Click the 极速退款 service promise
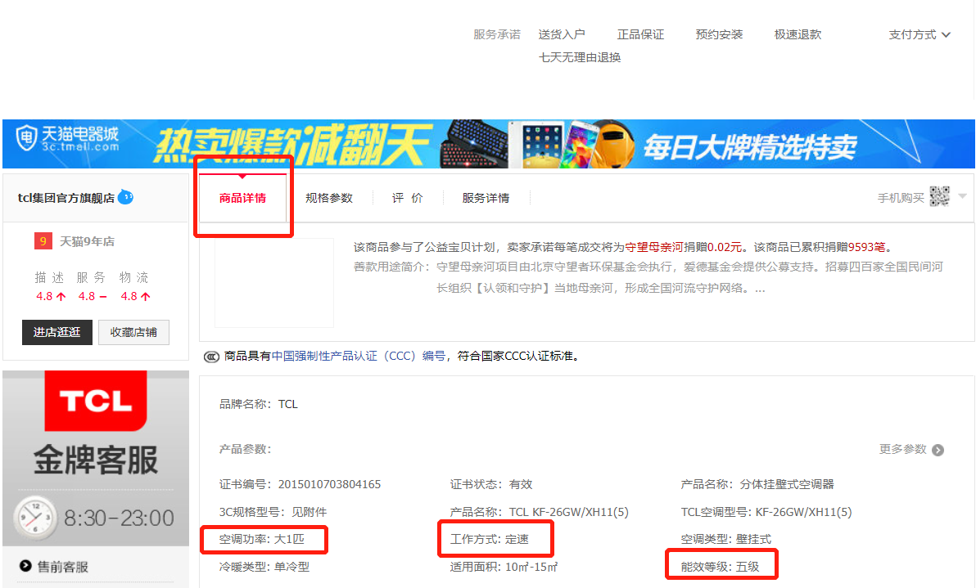 pos(798,35)
